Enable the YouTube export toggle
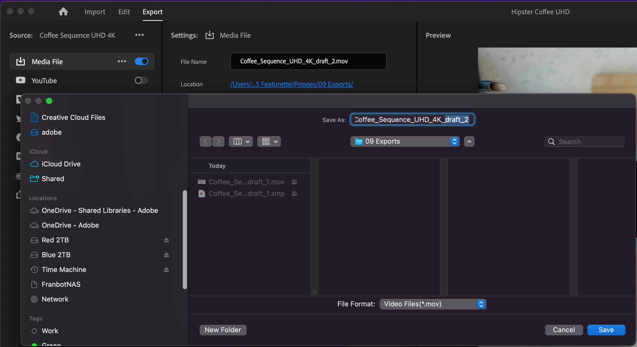Screen dimensions: 637x347 [142, 80]
